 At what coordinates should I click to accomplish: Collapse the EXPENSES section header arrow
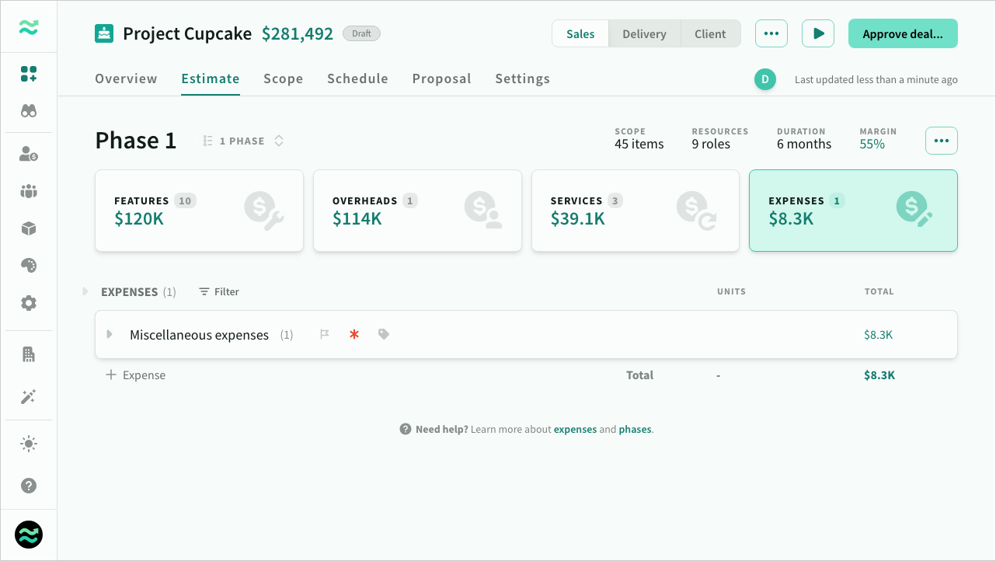pyautogui.click(x=85, y=292)
